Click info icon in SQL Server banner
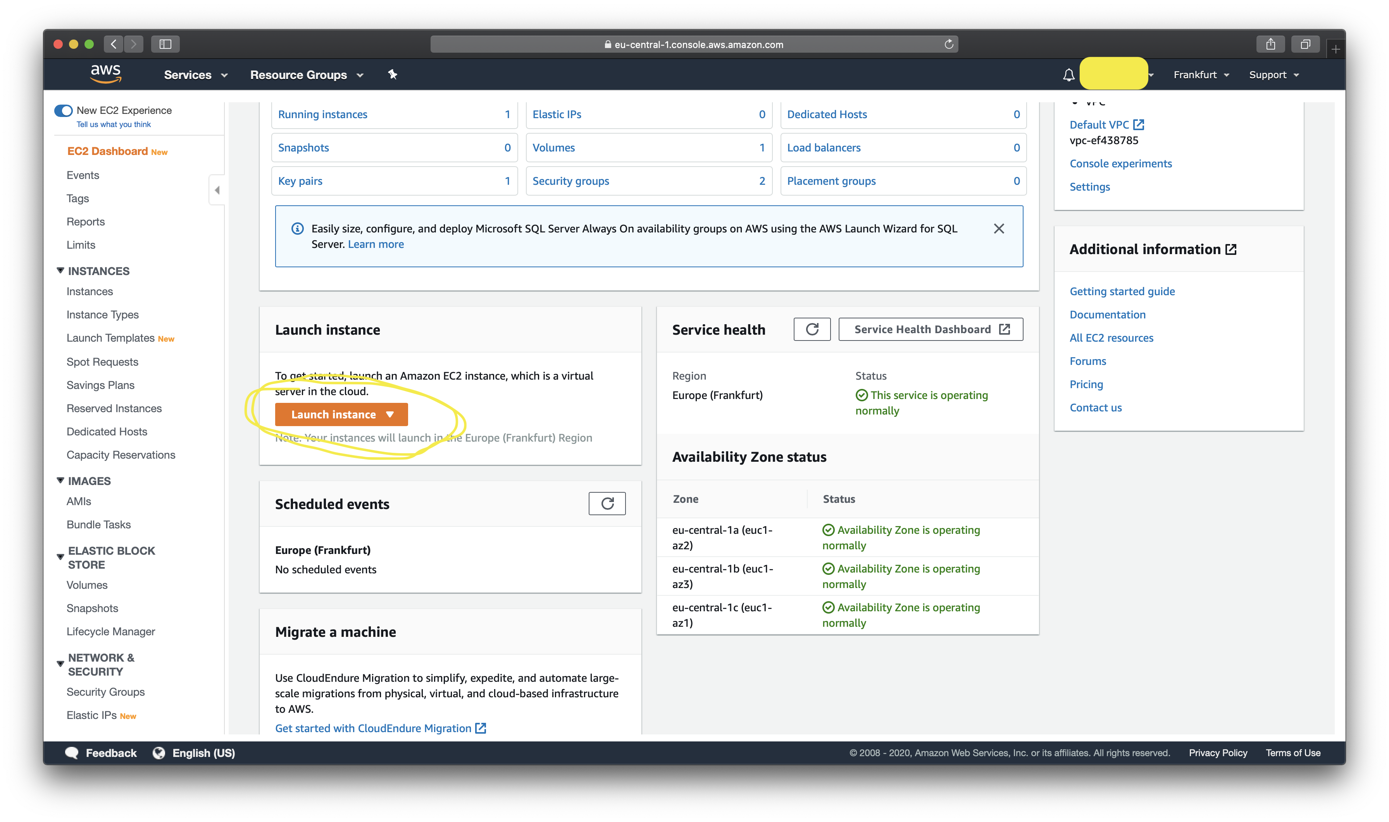Viewport: 1389px width, 822px height. click(298, 229)
